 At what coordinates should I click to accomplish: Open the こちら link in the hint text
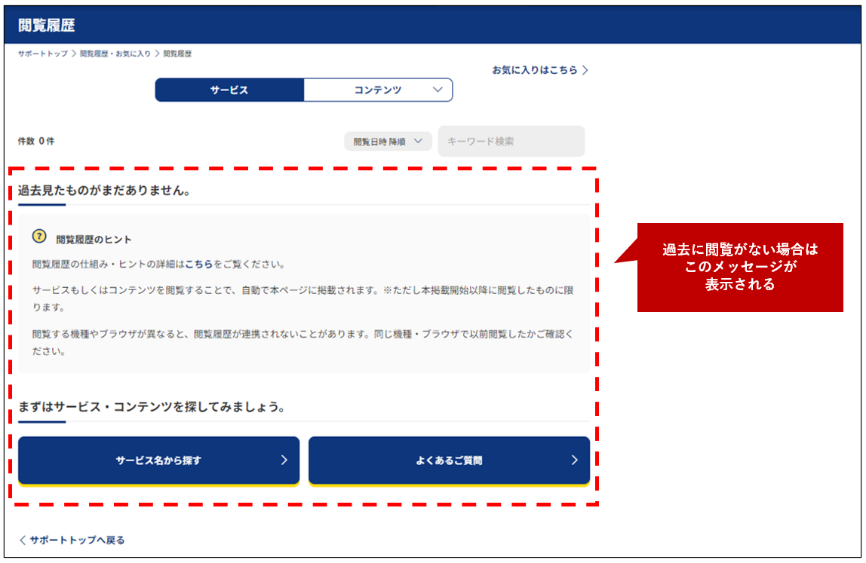(198, 265)
